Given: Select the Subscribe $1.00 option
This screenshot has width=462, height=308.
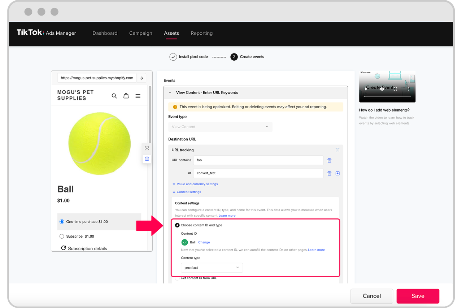Looking at the screenshot, I should [62, 237].
